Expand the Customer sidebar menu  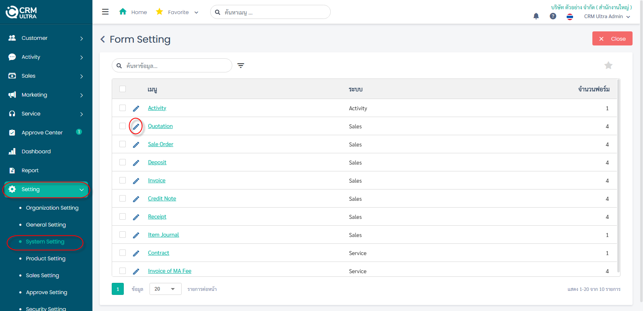(46, 38)
